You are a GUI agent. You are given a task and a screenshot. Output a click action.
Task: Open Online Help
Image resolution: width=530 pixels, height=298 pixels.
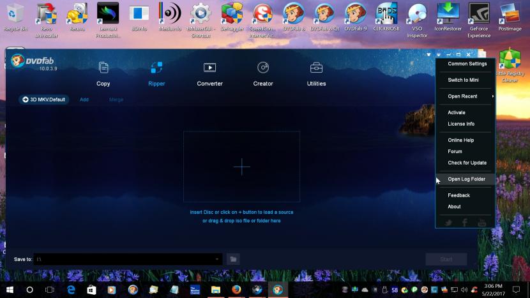[x=460, y=140]
